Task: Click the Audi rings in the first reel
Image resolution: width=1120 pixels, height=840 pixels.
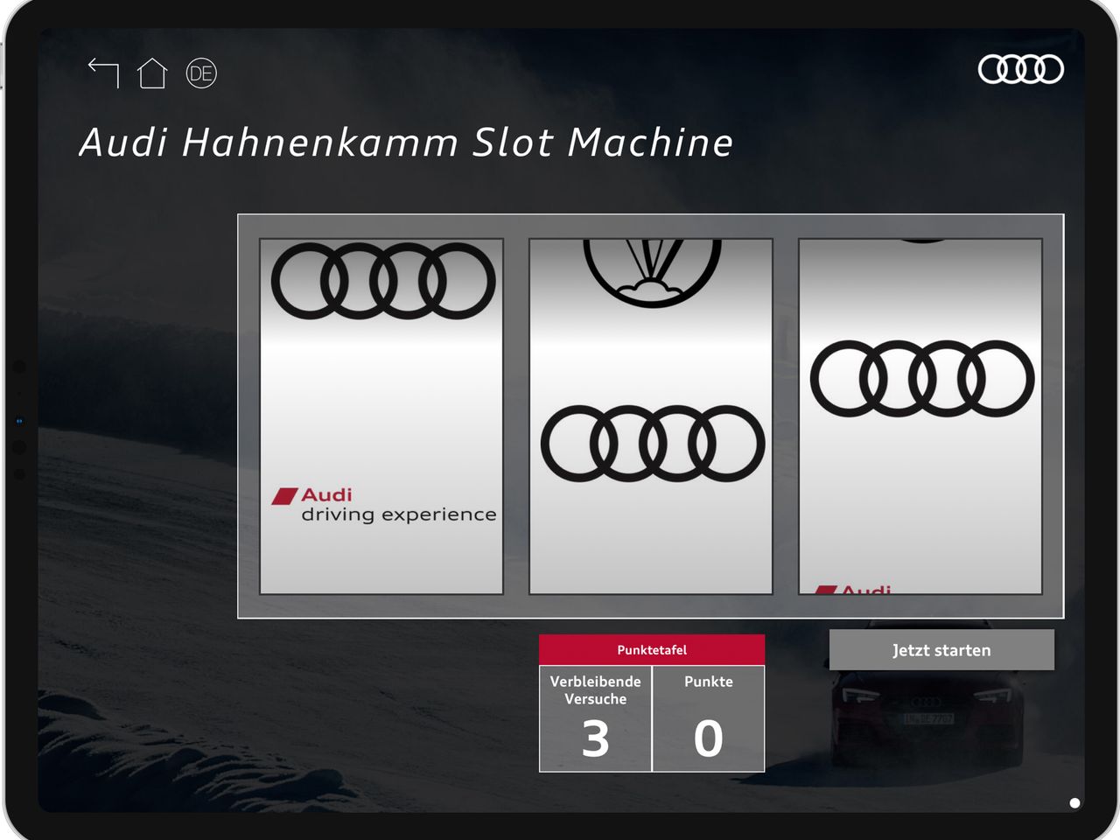Action: (383, 280)
